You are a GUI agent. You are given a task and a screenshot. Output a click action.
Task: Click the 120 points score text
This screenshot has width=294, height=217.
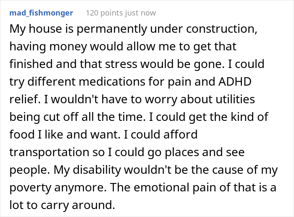click(104, 13)
